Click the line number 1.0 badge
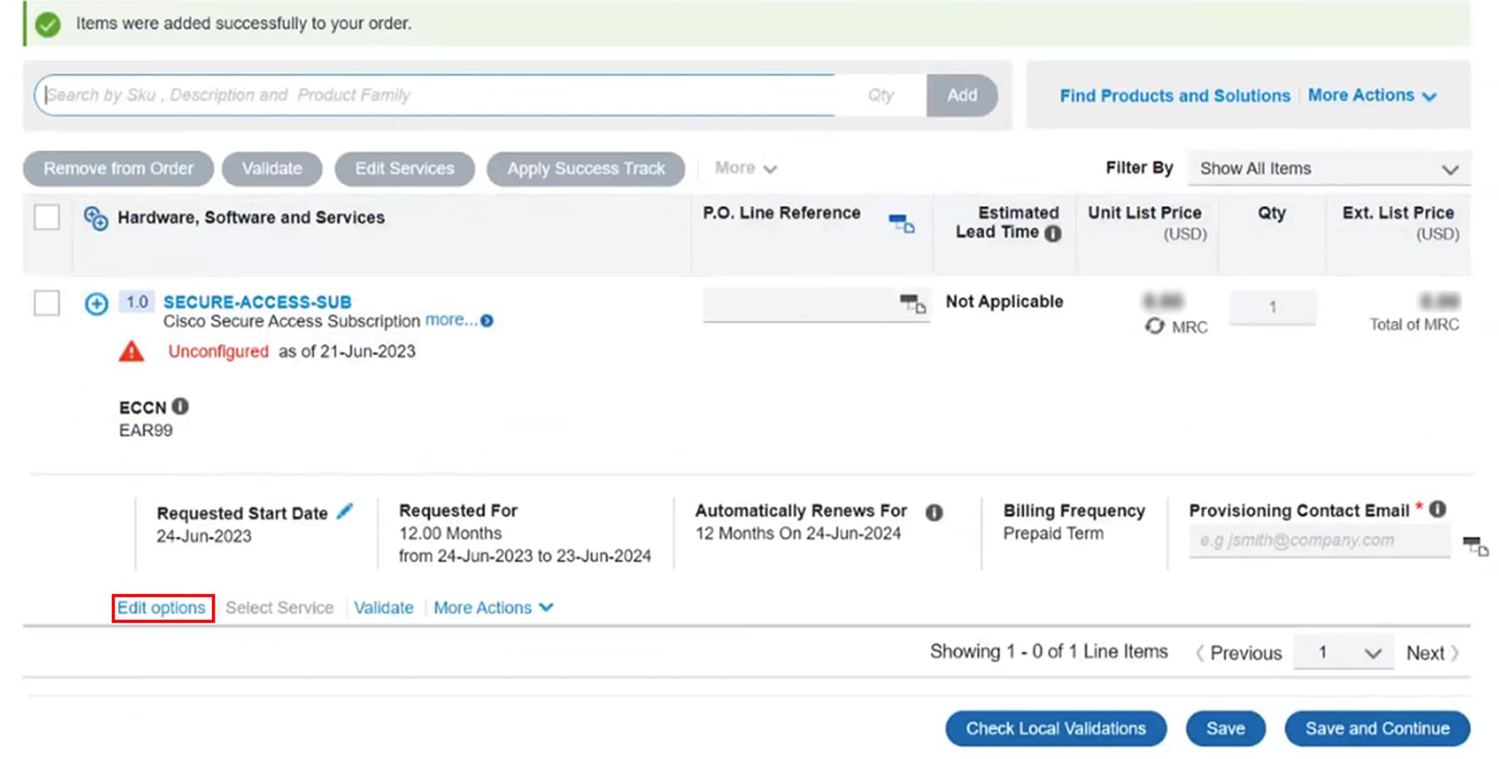Viewport: 1499px width, 759px height. [137, 302]
